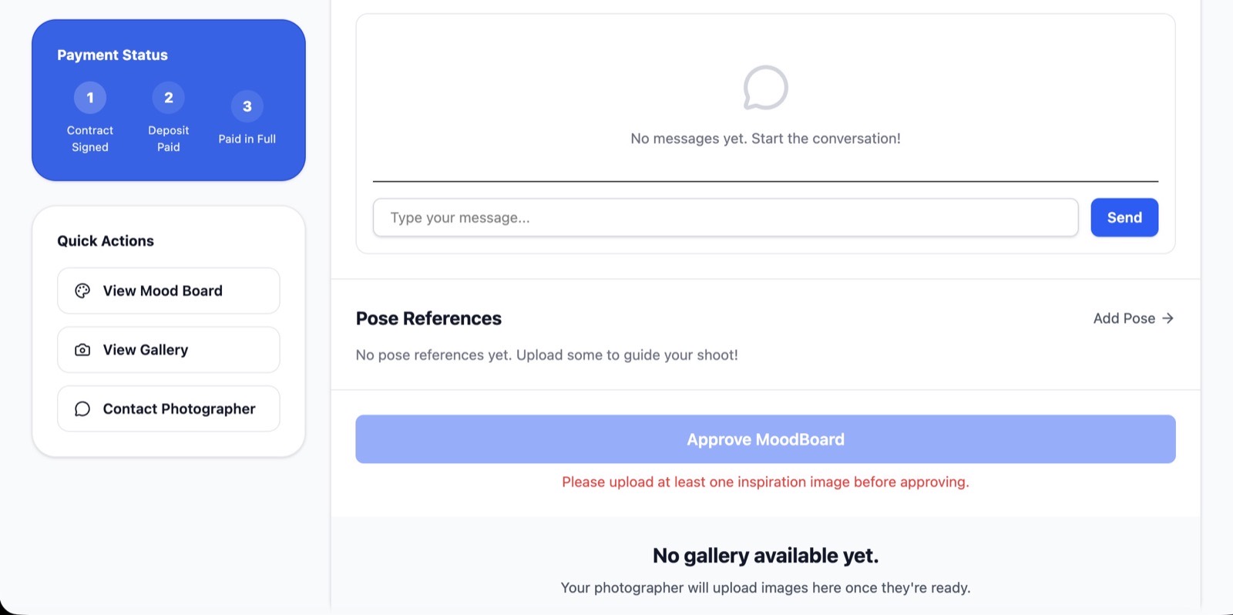Click the Add Pose link
Screen dimensions: 1233x615
click(1124, 318)
